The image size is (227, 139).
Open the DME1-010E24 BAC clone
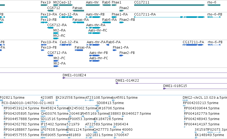[145, 78]
